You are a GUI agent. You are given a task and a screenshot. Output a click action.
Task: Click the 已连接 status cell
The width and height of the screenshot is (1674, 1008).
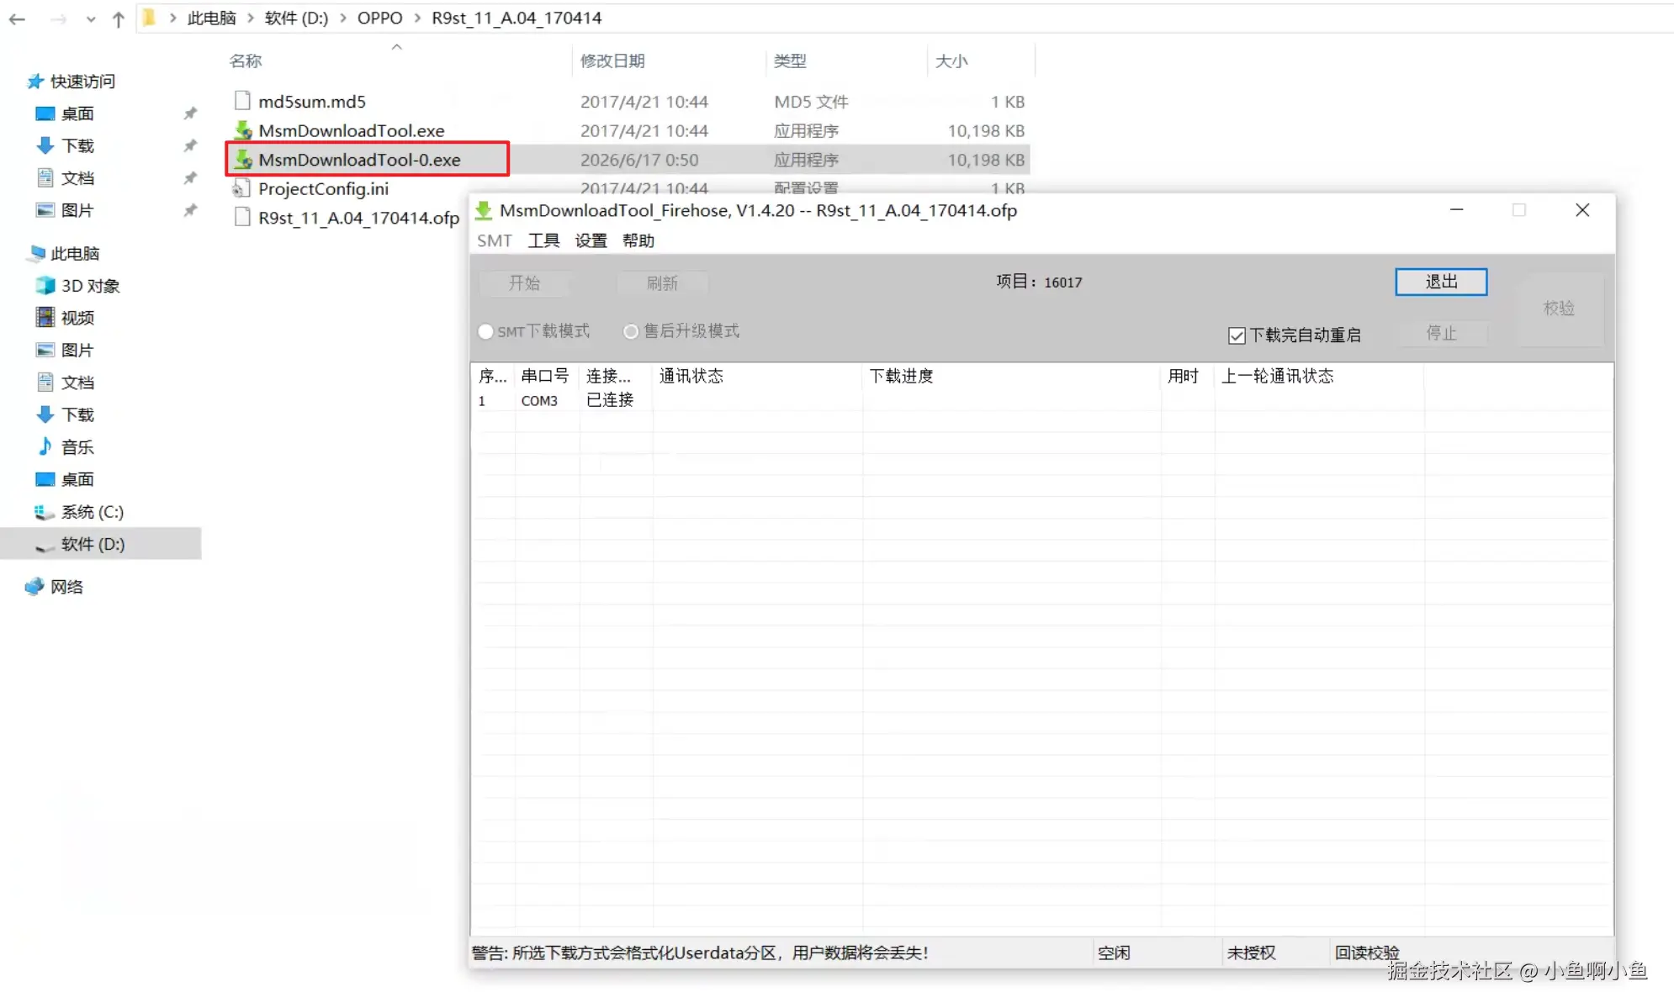(x=610, y=400)
